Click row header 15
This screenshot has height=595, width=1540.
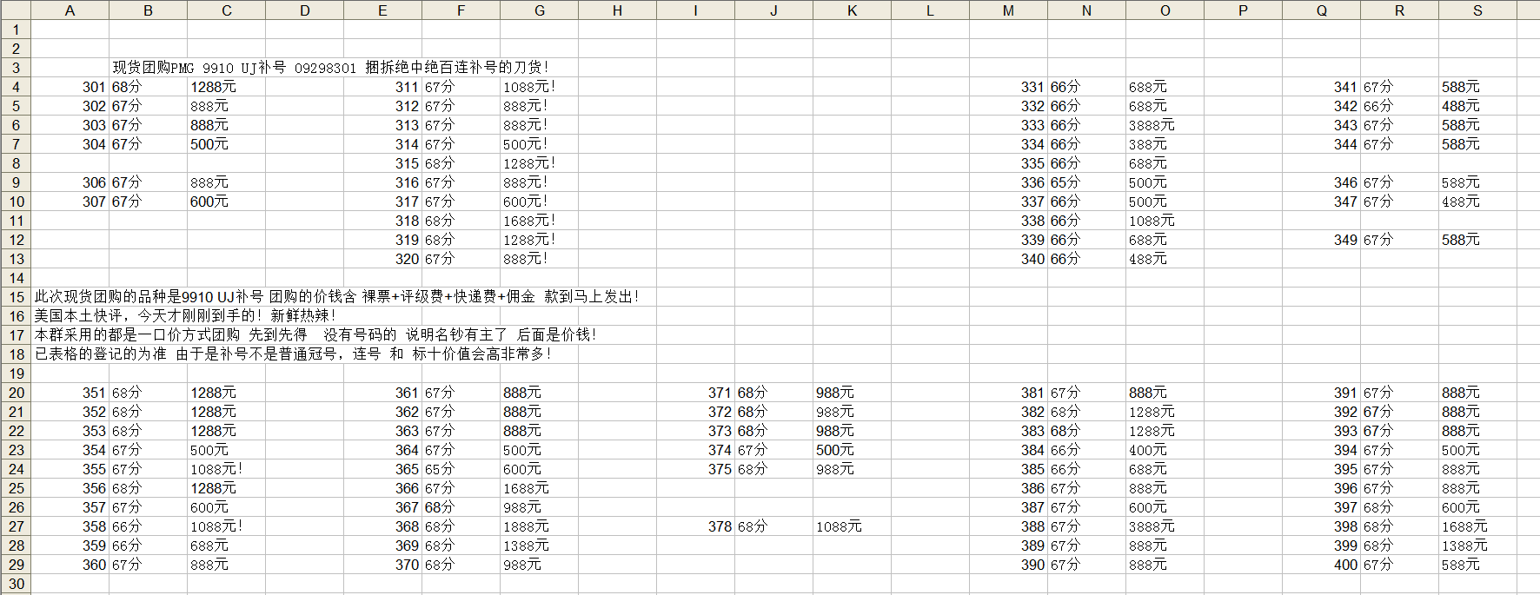(x=16, y=297)
